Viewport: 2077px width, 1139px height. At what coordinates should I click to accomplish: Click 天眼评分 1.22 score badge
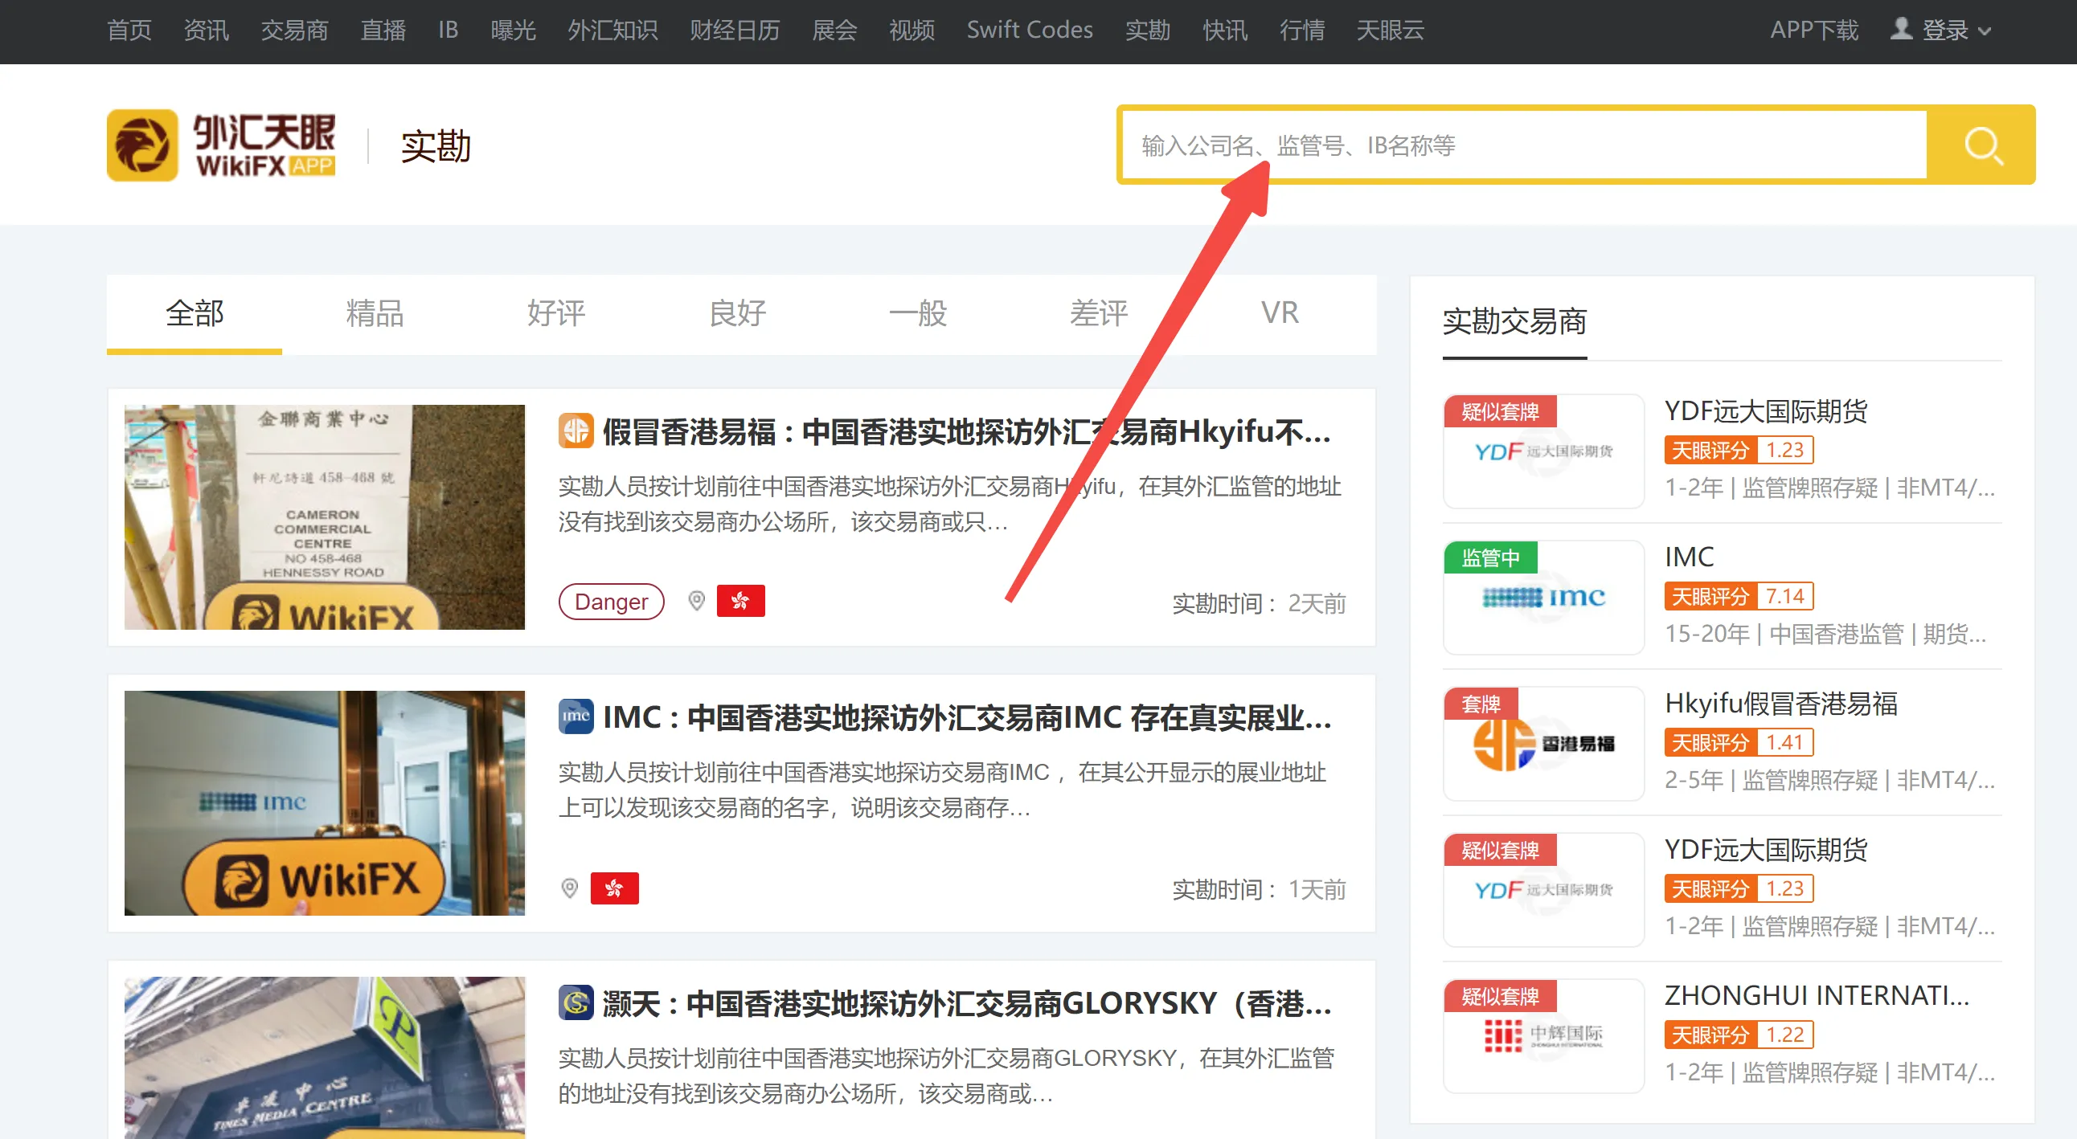pos(1739,1035)
